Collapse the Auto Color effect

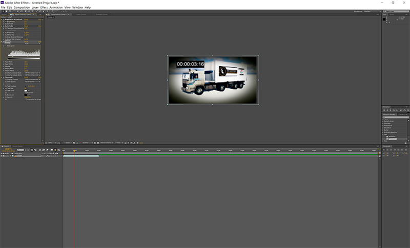(2, 26)
